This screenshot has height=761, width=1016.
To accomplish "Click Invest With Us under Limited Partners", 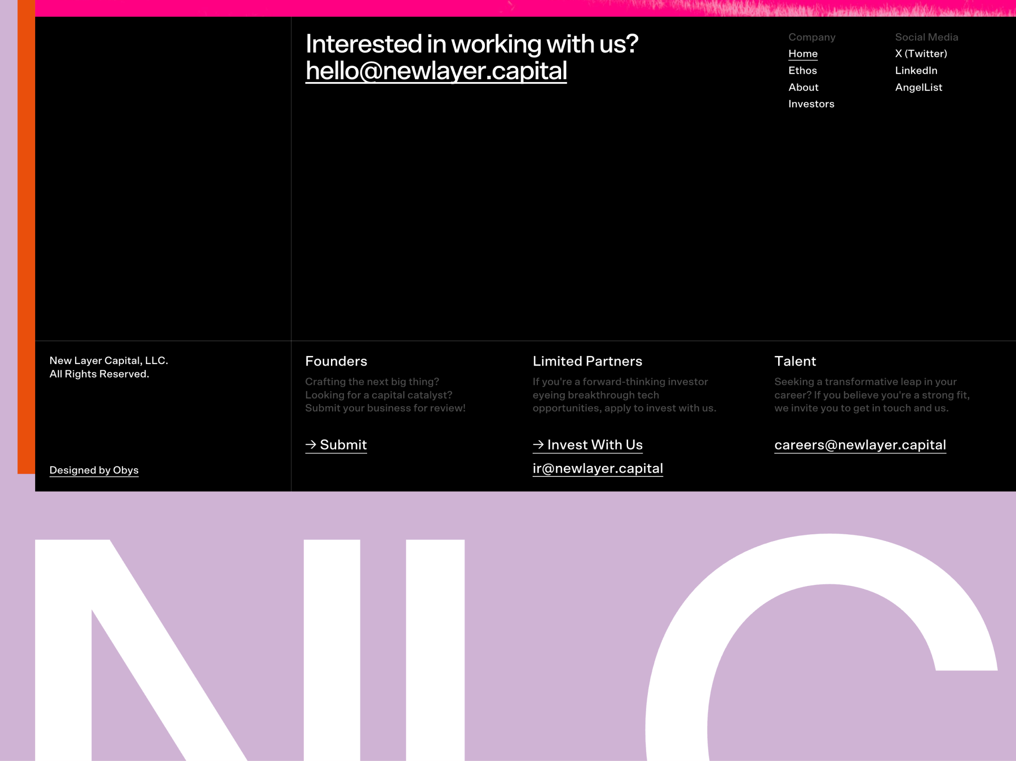I will click(595, 445).
